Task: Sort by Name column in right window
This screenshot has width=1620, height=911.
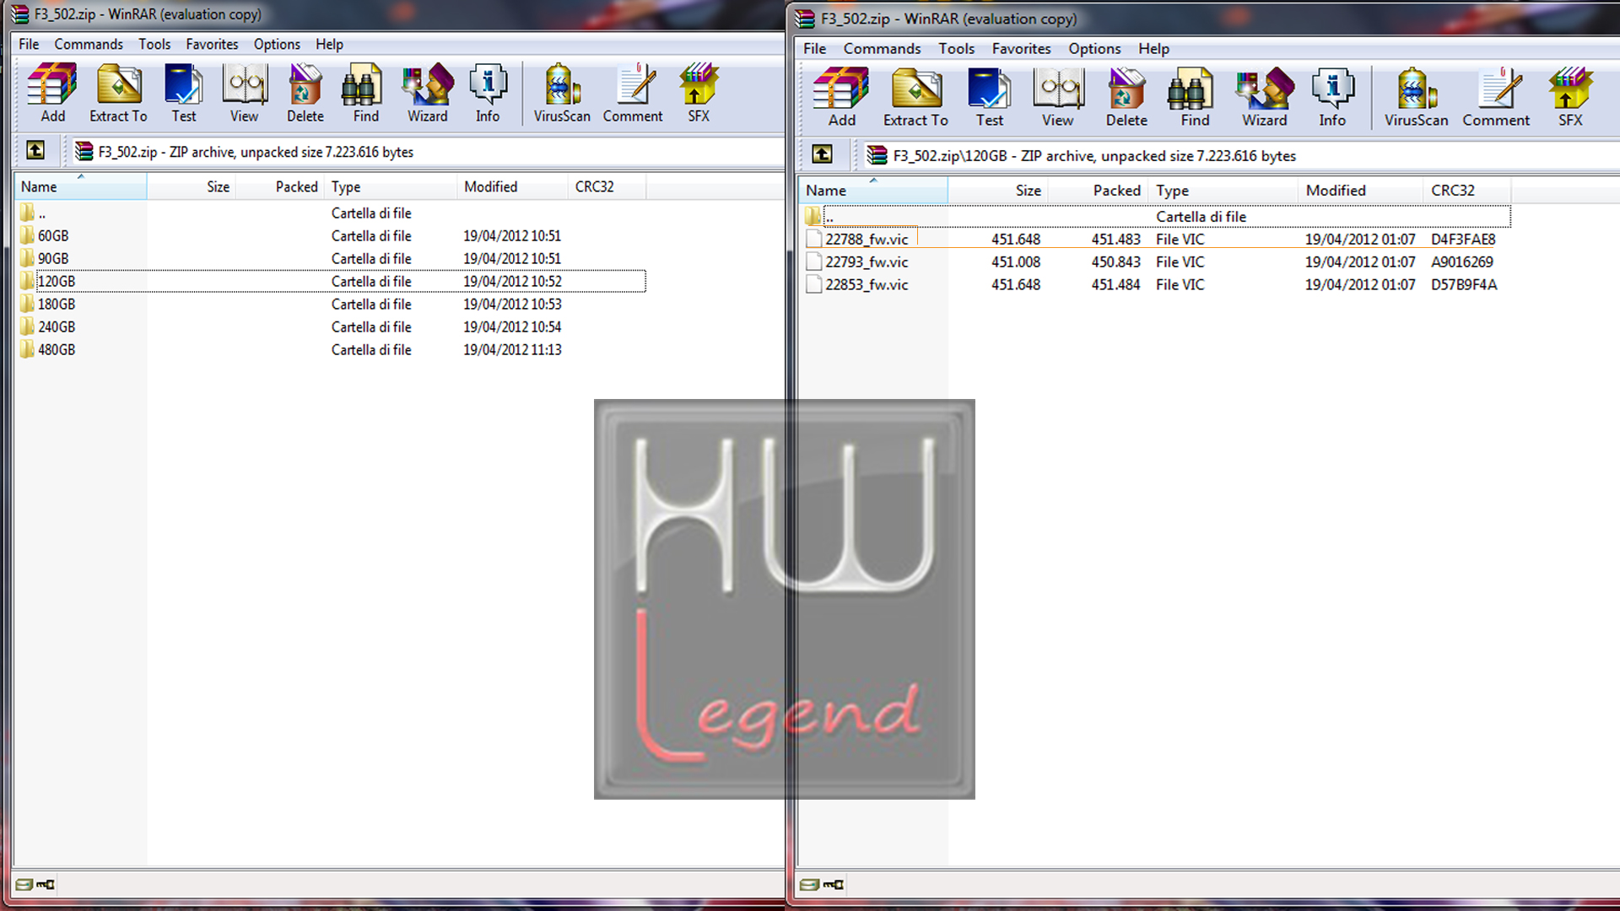Action: coord(873,191)
